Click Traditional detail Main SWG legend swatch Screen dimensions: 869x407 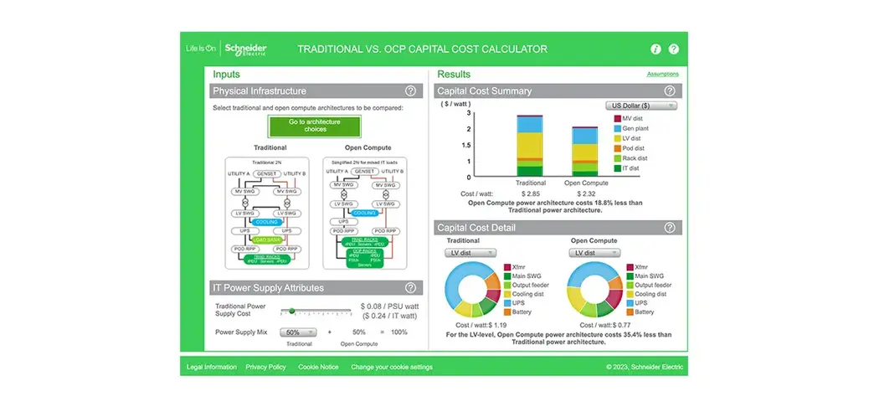point(507,276)
